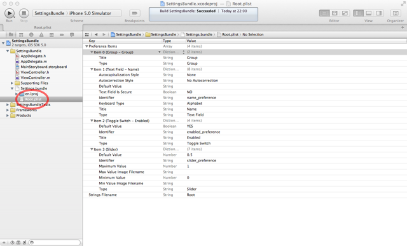Collapse Item 1 (Text Field - Name)
This screenshot has height=246, width=407.
coord(92,69)
